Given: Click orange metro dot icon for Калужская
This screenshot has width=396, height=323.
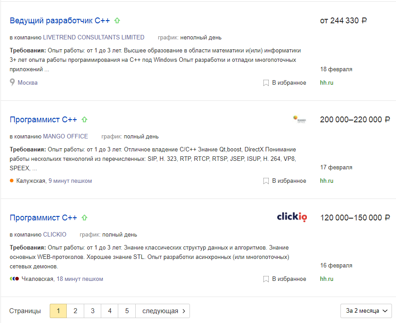Looking at the screenshot, I should click(12, 181).
